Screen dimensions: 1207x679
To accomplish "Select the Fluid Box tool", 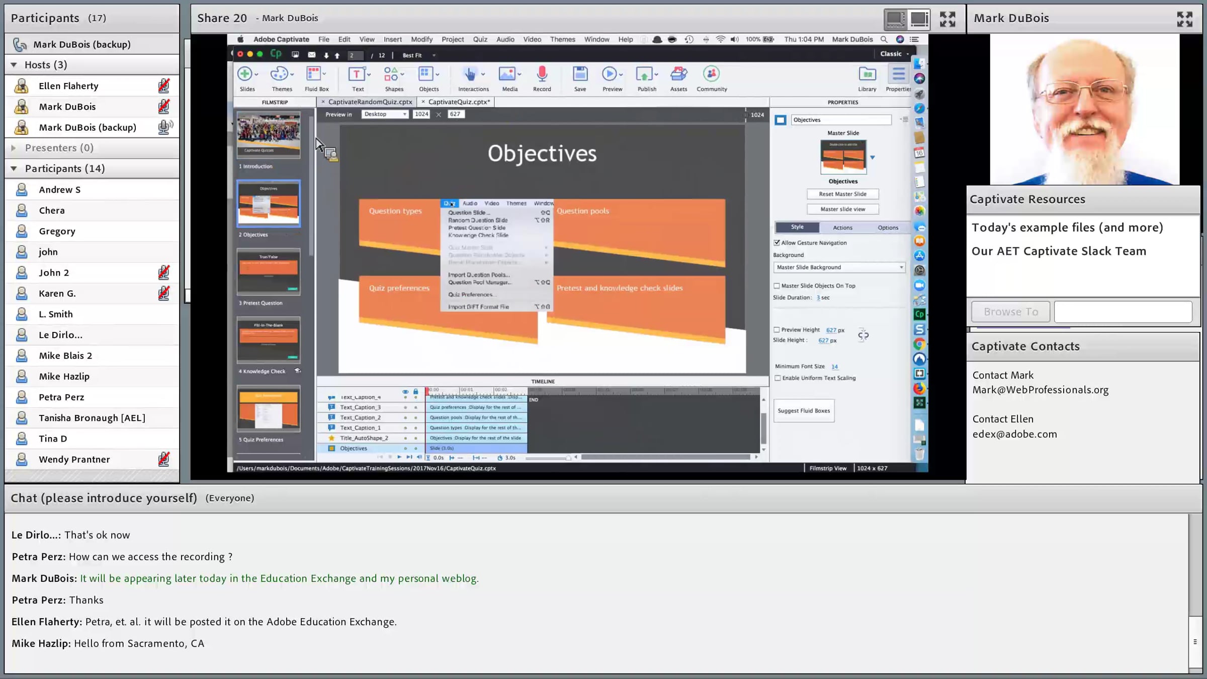I will pyautogui.click(x=314, y=74).
